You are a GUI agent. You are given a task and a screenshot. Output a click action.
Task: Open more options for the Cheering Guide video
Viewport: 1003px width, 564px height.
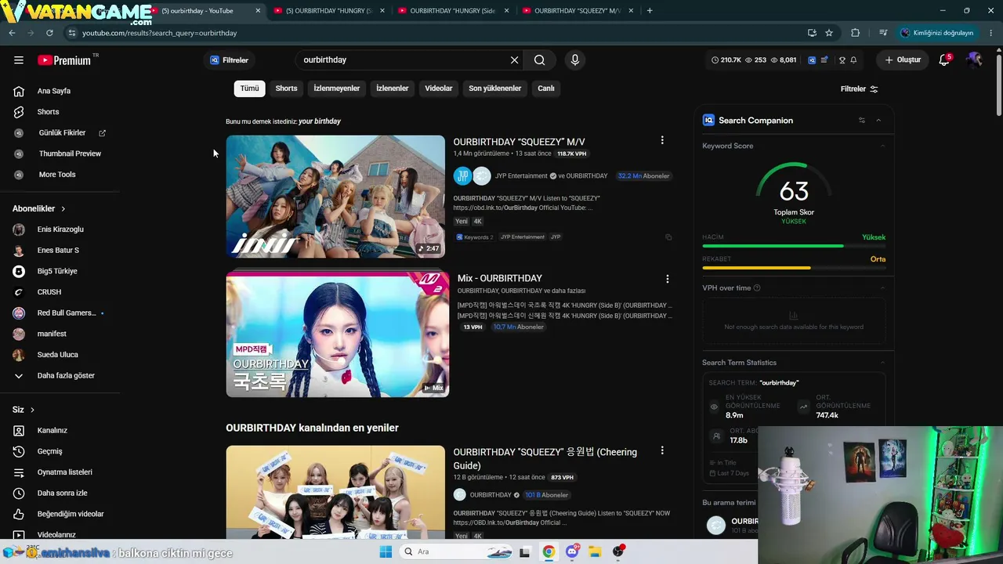click(662, 450)
